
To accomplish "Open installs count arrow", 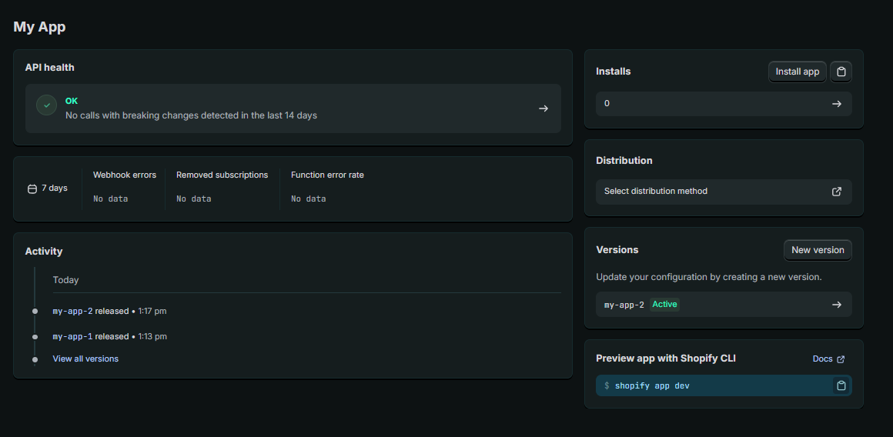I will point(837,104).
